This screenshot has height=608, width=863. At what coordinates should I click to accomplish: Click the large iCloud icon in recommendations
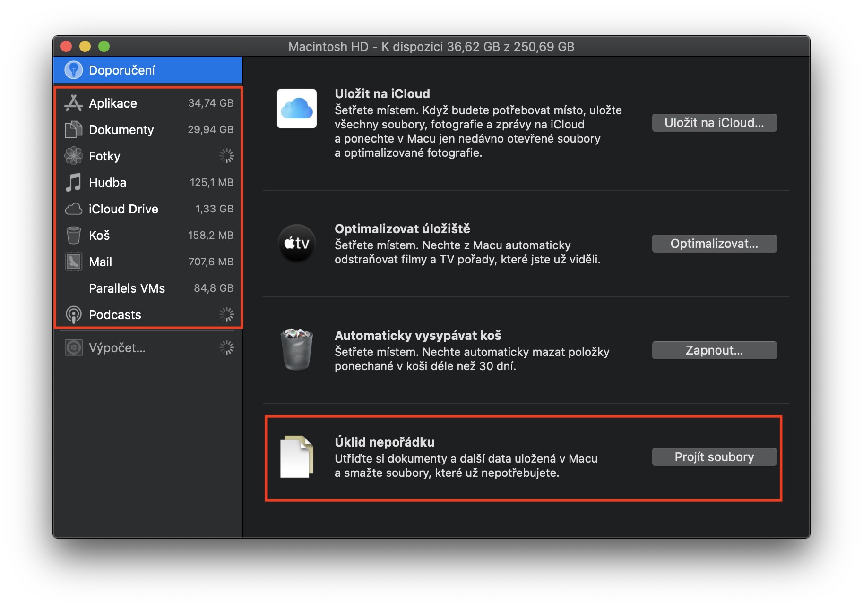pos(296,109)
